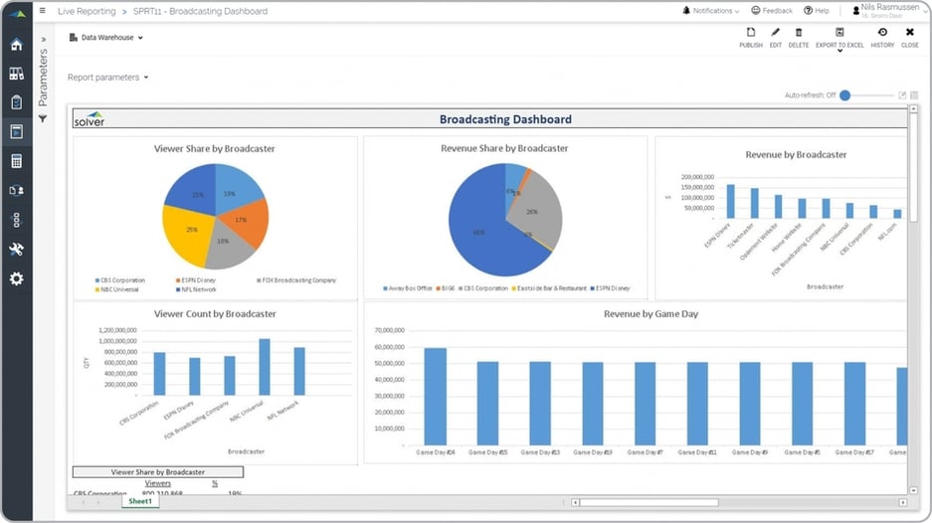Expand the Parameters panel with double chevron

[x=43, y=41]
